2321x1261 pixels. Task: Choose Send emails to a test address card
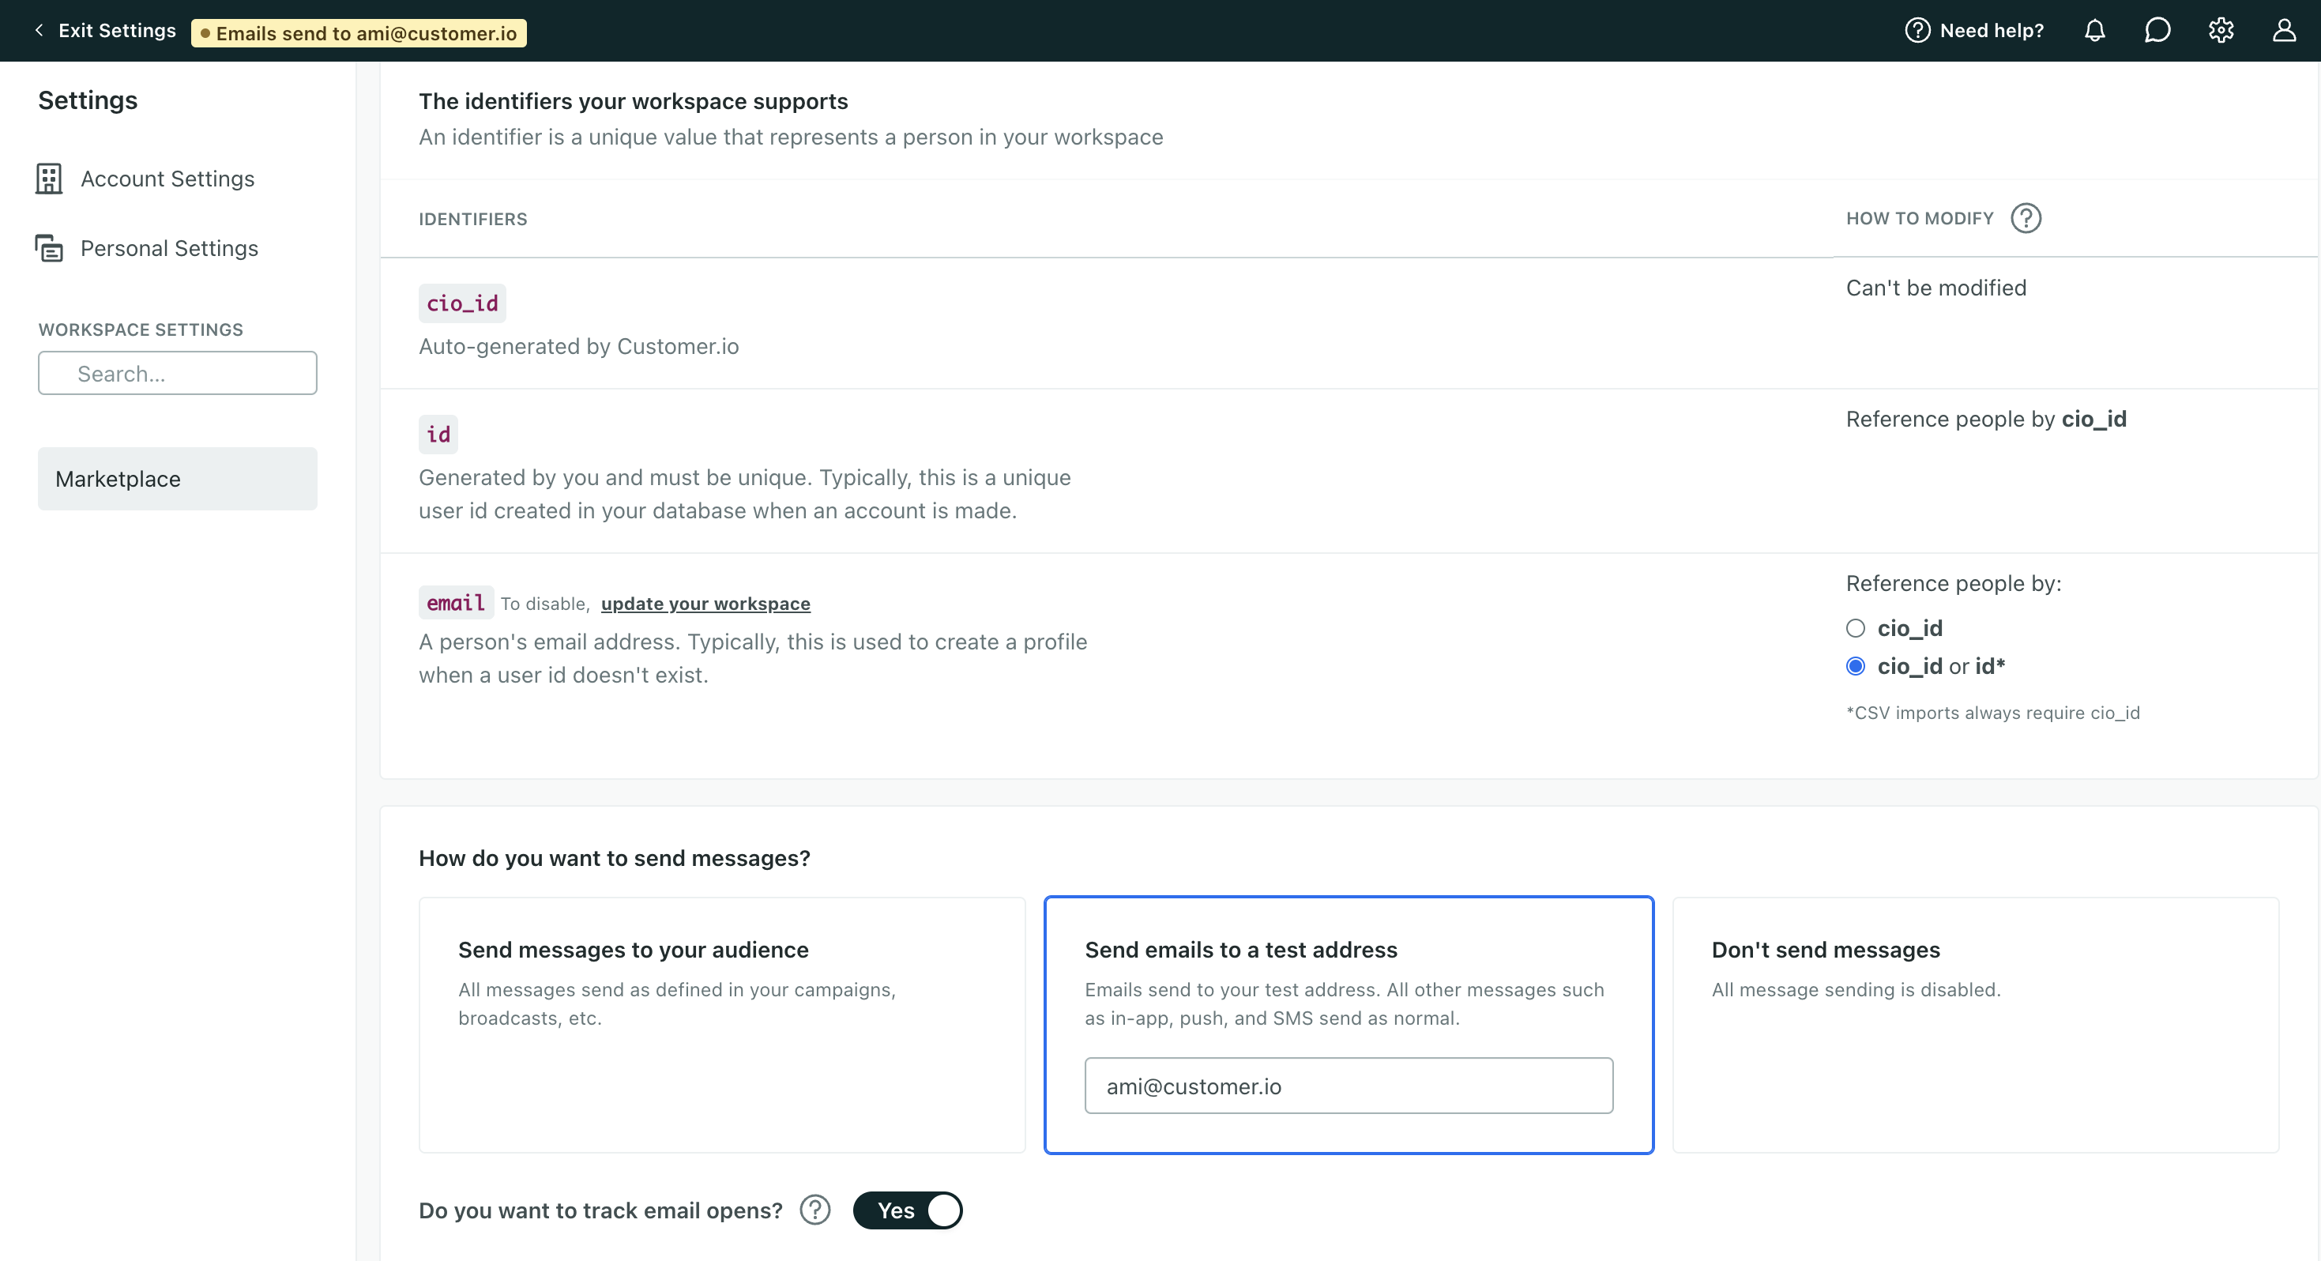[1349, 1025]
